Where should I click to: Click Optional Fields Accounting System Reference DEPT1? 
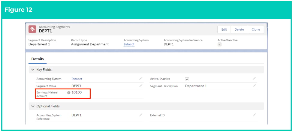[x=77, y=115]
